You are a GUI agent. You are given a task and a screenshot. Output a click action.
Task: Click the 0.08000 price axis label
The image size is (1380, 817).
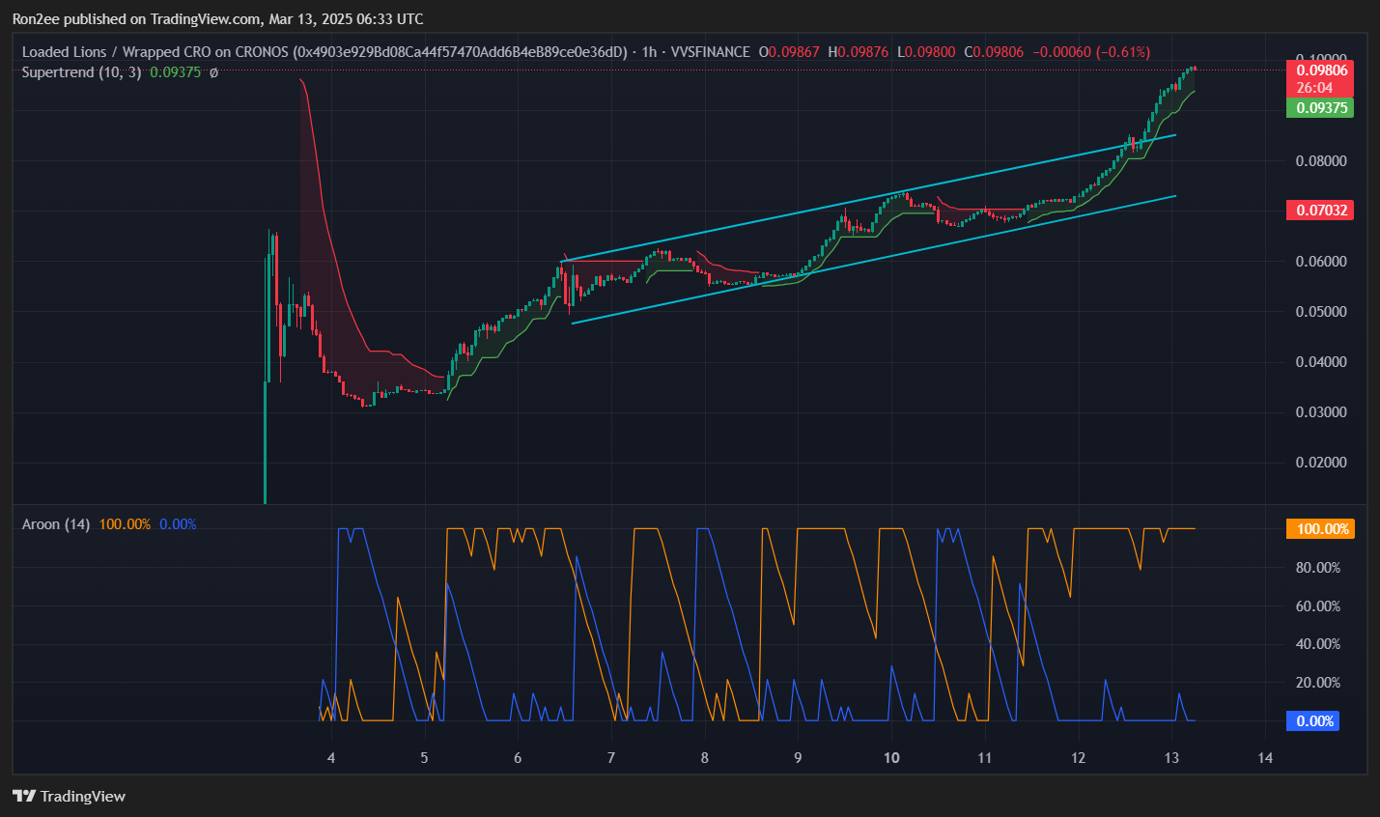1320,161
